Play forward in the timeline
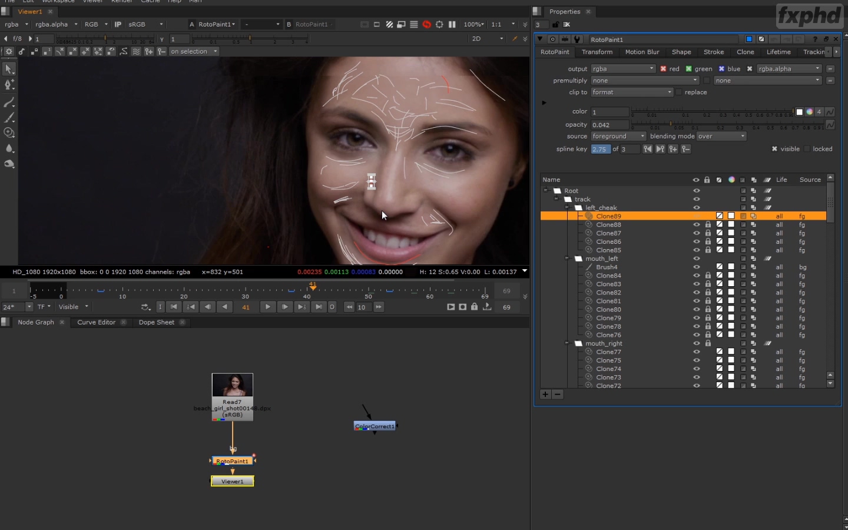This screenshot has width=848, height=530. 267,307
